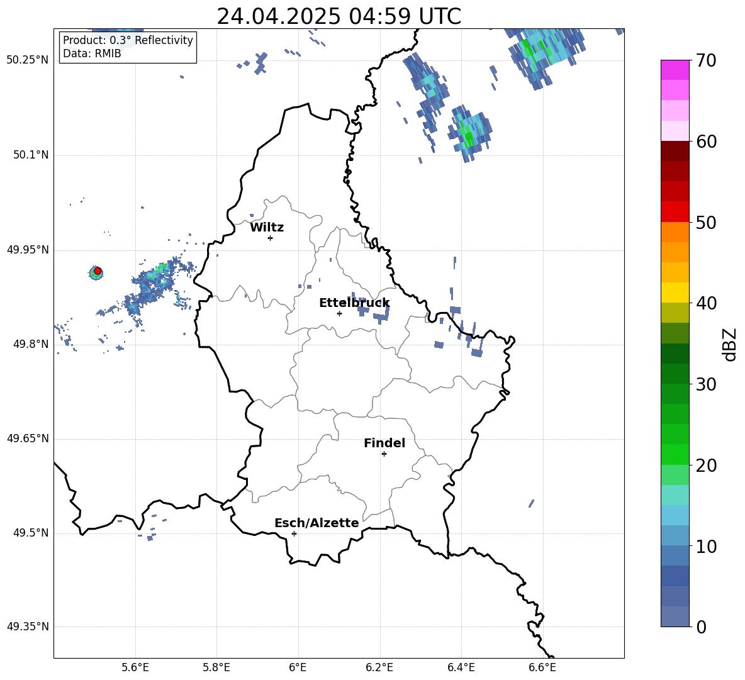Click the Findel station cross marker

(x=384, y=454)
